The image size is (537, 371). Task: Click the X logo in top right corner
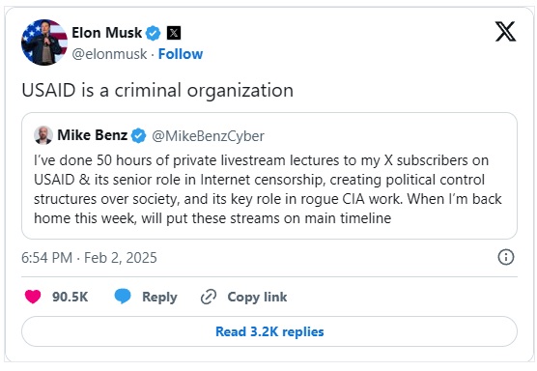coord(505,32)
